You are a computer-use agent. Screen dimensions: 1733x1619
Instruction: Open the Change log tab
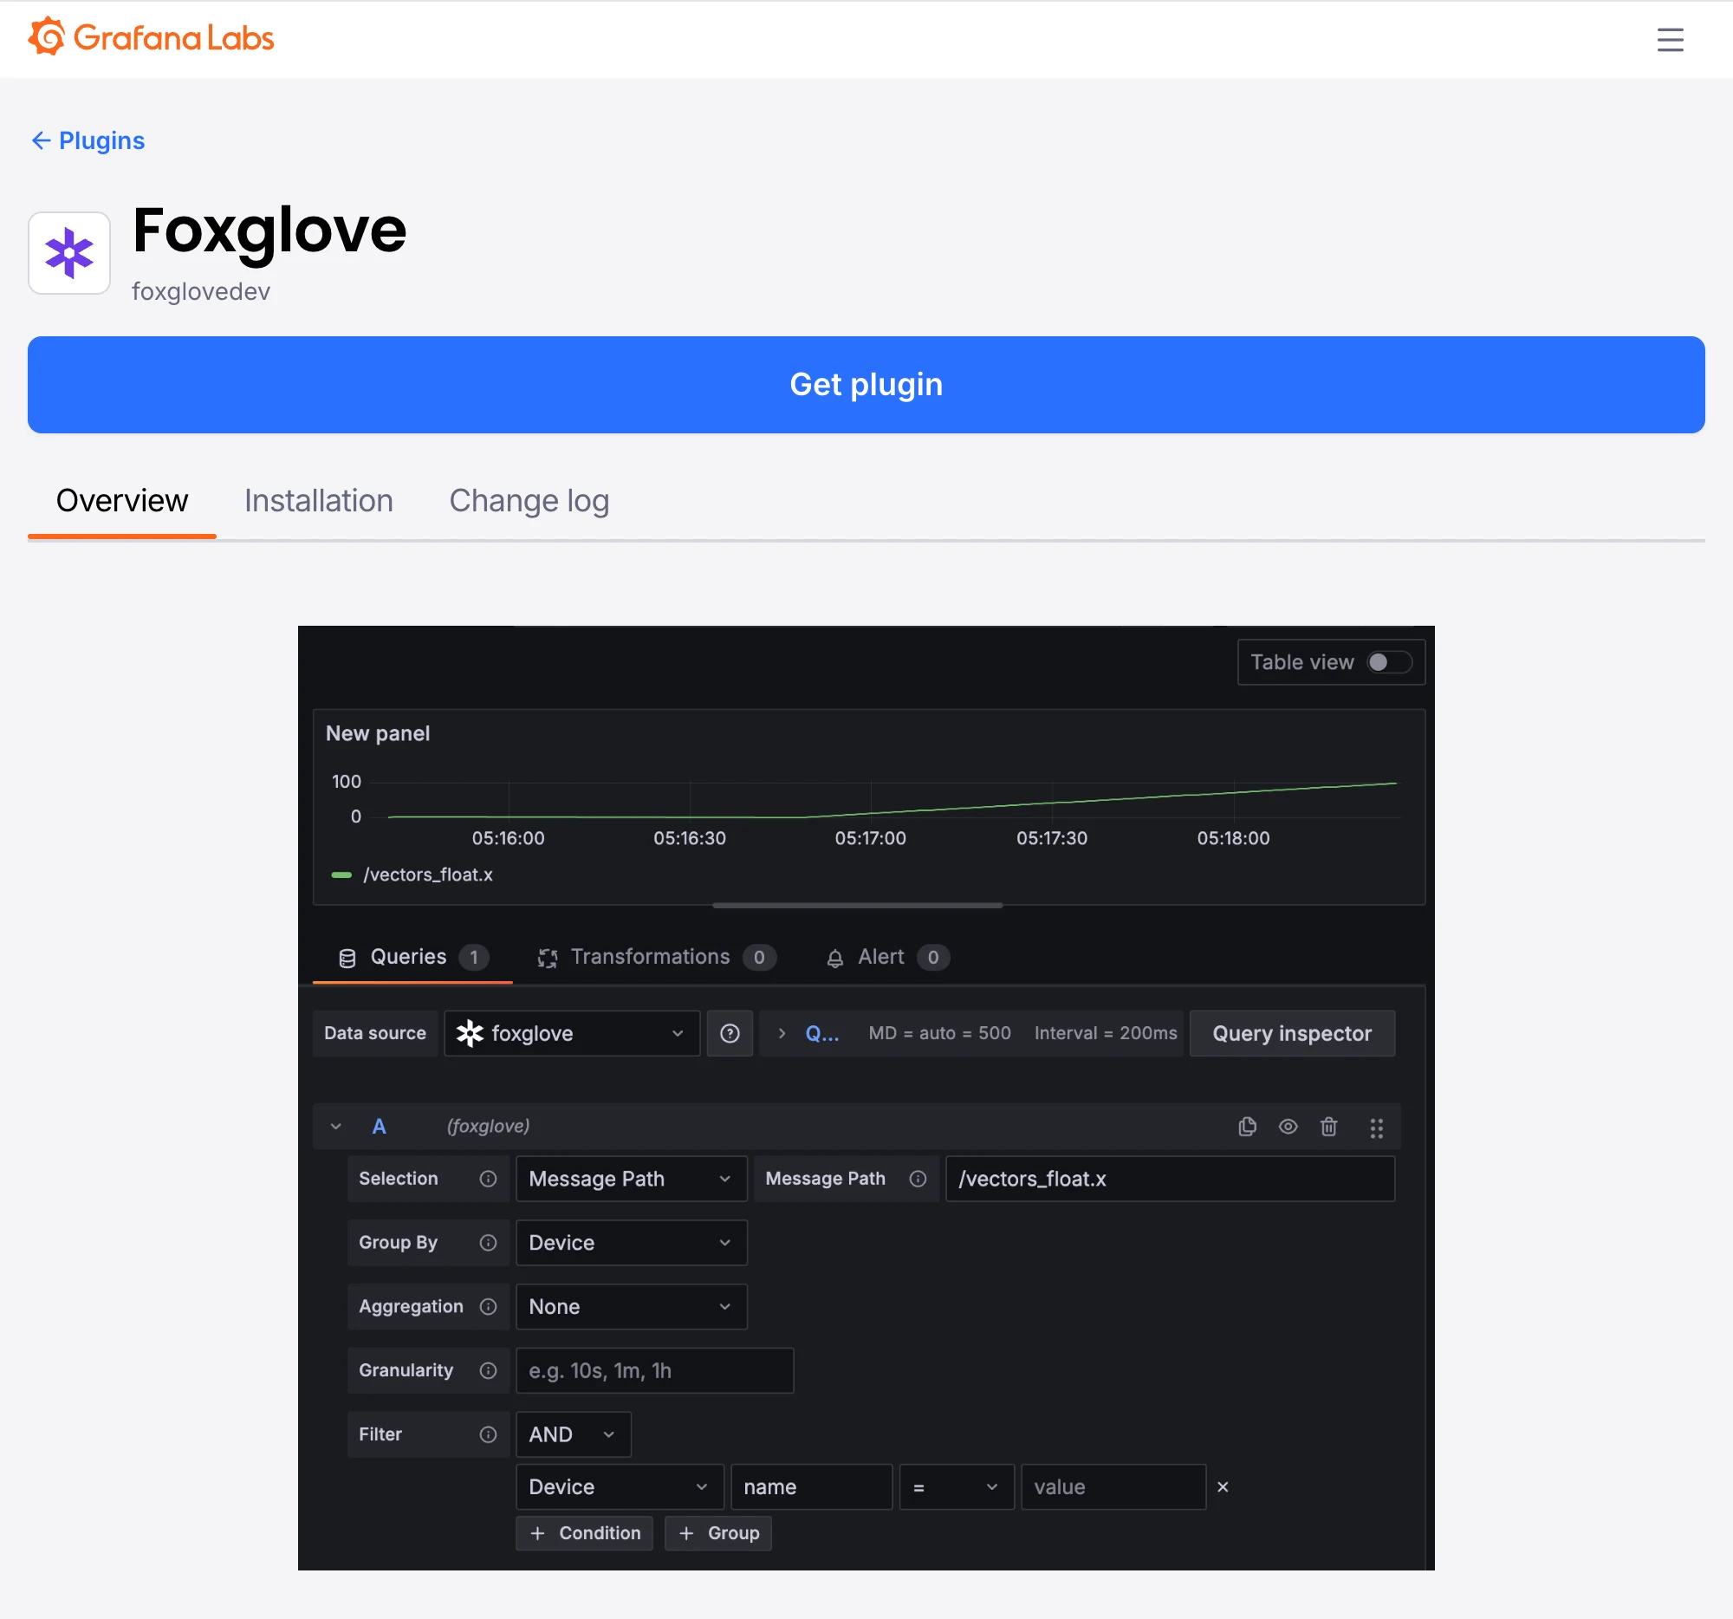coord(529,501)
